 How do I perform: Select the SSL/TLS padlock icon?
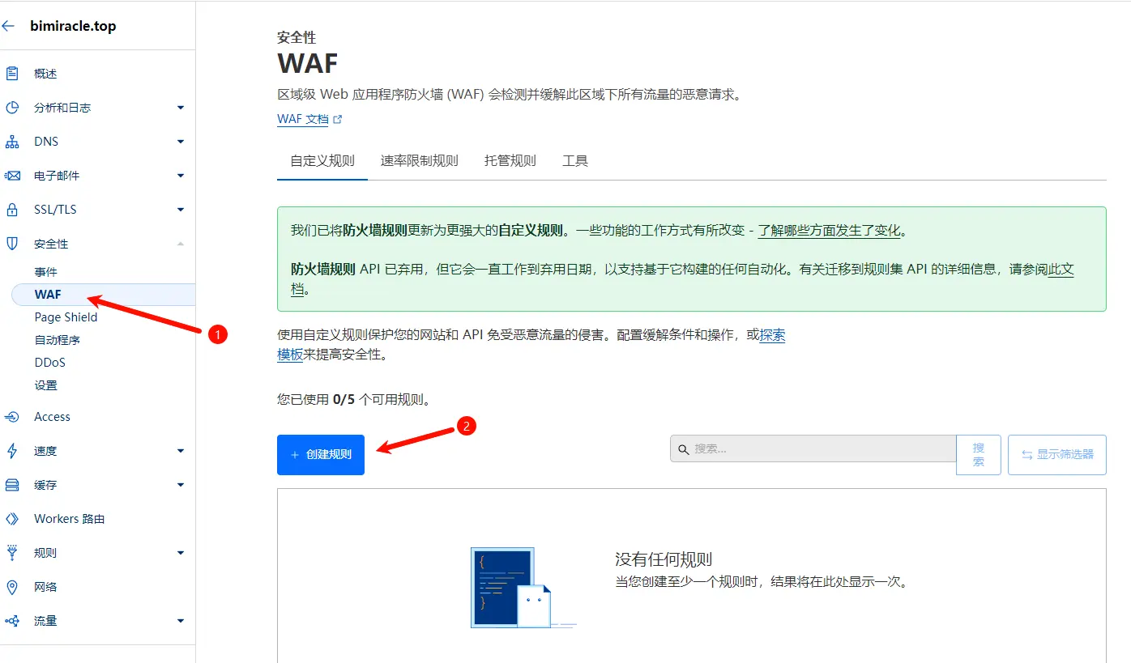(12, 210)
